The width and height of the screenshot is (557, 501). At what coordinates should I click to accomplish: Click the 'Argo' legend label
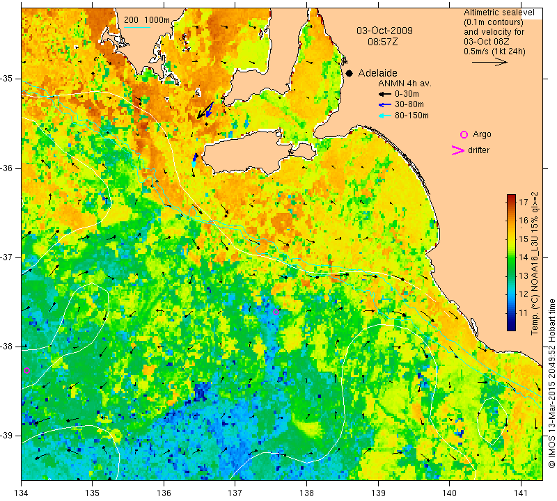[x=482, y=134]
